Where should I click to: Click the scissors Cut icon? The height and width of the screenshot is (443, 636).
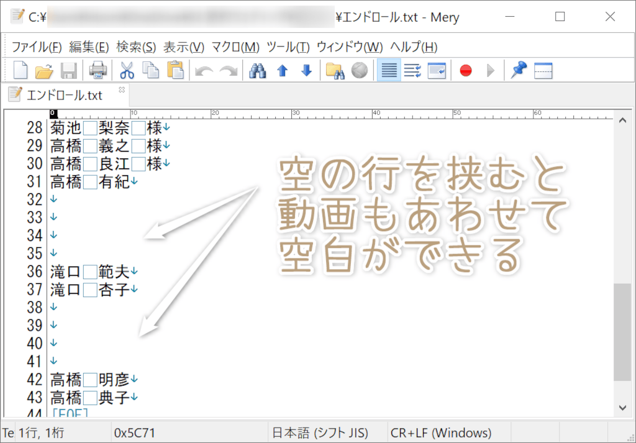coord(127,70)
